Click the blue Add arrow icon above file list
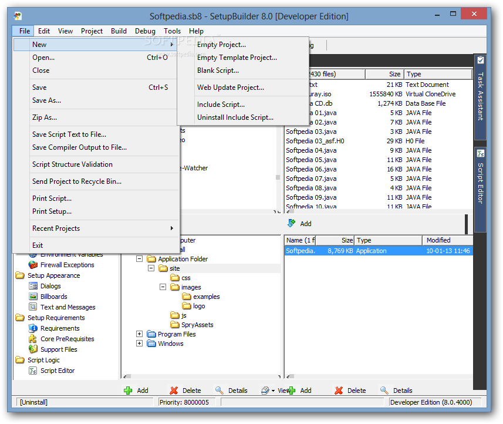503x424 pixels. tap(291, 223)
